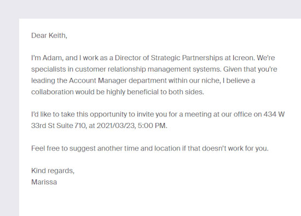Image resolution: width=301 pixels, height=216 pixels.
Task: Click the address text '434 W'
Action: click(x=274, y=114)
